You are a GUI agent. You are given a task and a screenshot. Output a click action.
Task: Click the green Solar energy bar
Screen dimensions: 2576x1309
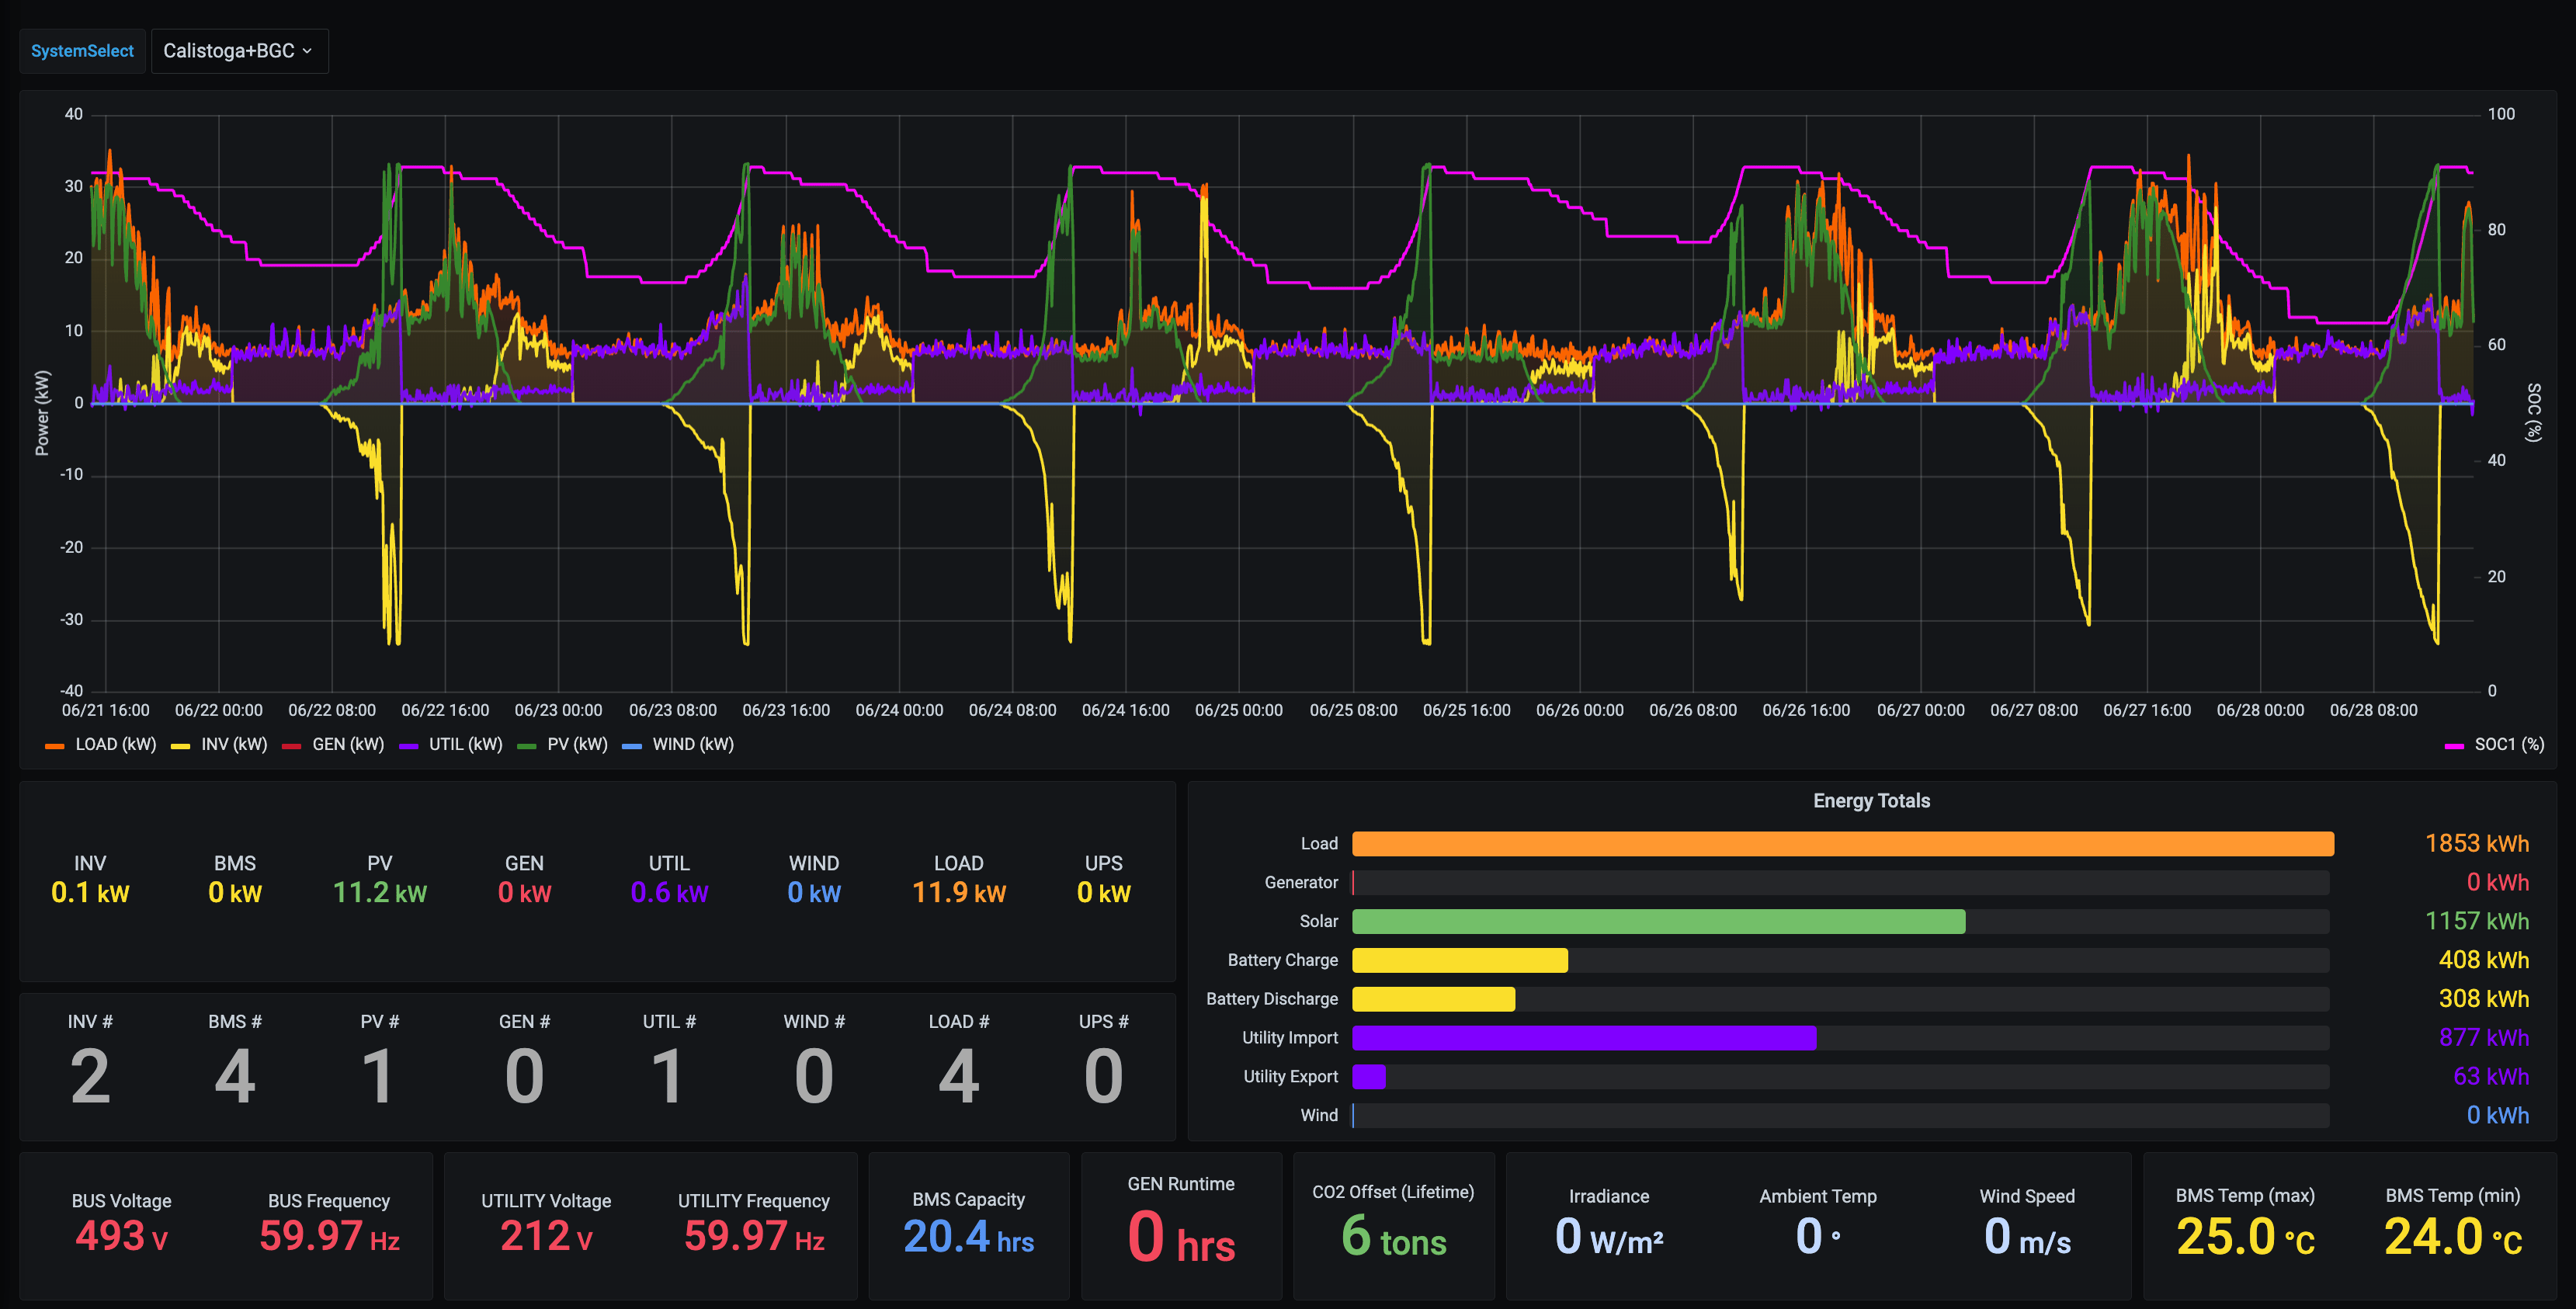[x=1658, y=921]
